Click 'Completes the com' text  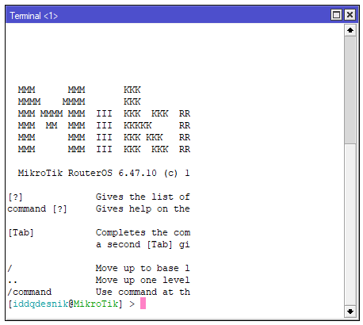tap(143, 232)
